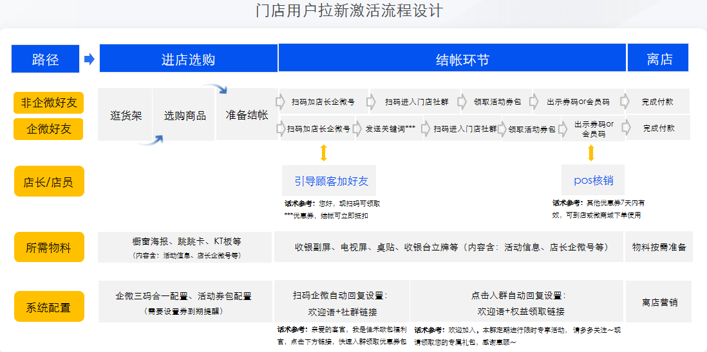The height and width of the screenshot is (352, 707).
Task: Click the 发送关键词*** step
Action: [x=390, y=128]
